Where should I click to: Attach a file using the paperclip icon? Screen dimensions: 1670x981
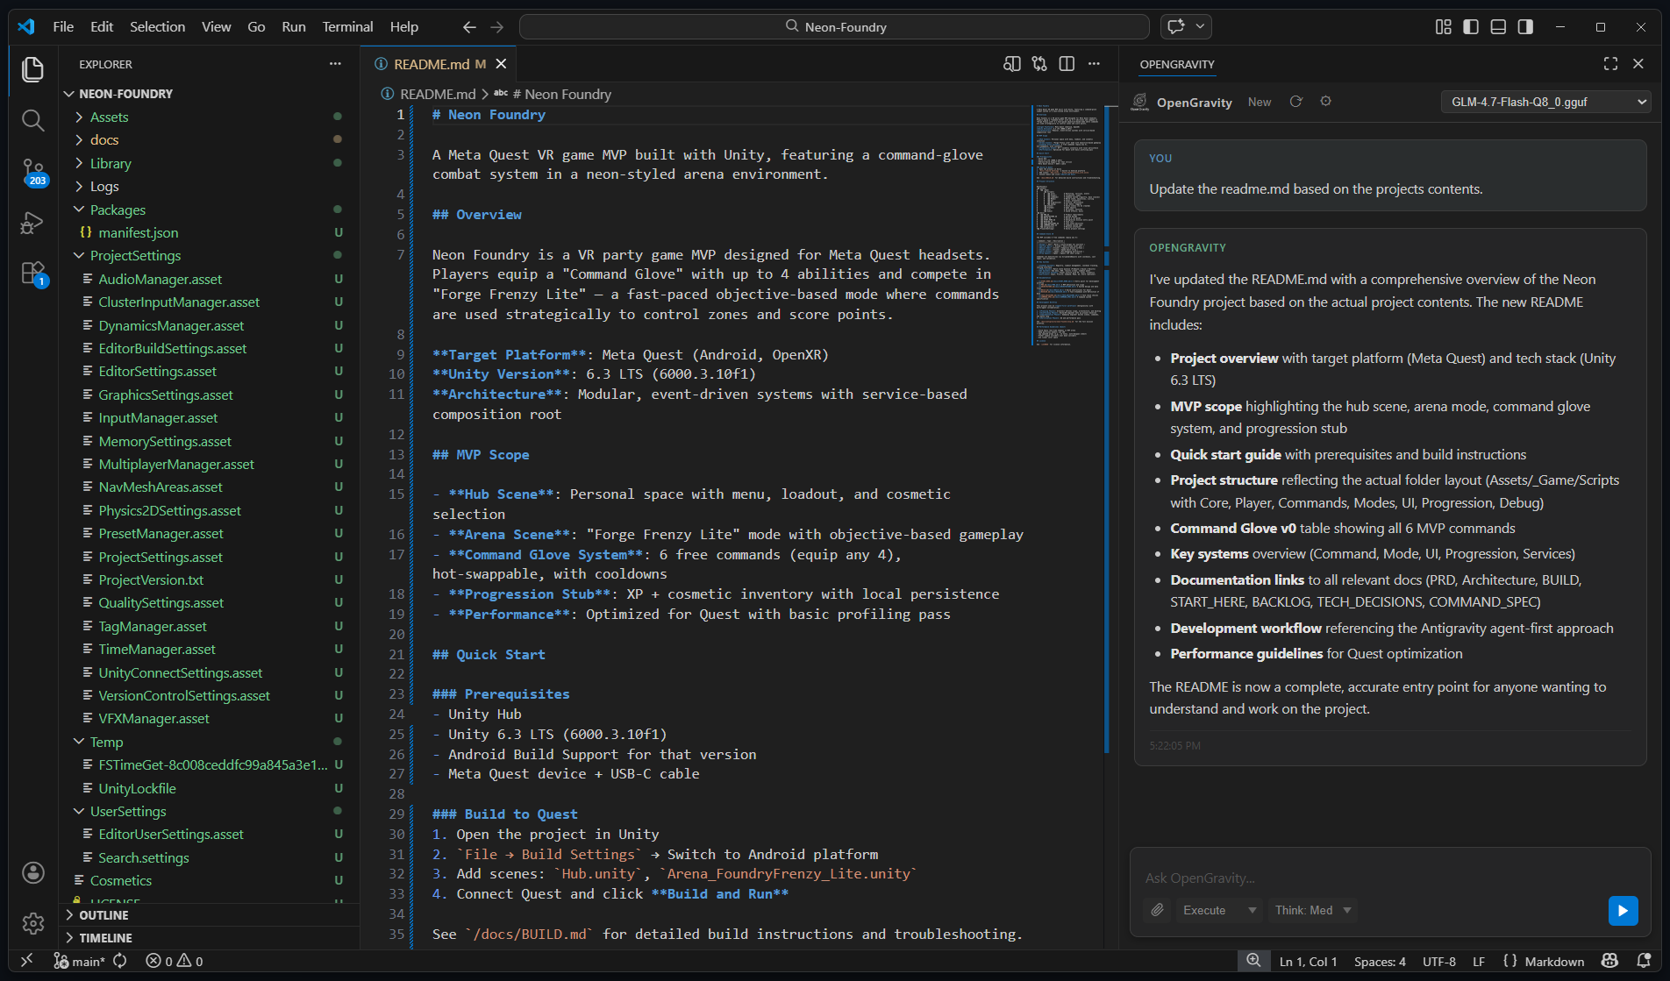pyautogui.click(x=1155, y=911)
